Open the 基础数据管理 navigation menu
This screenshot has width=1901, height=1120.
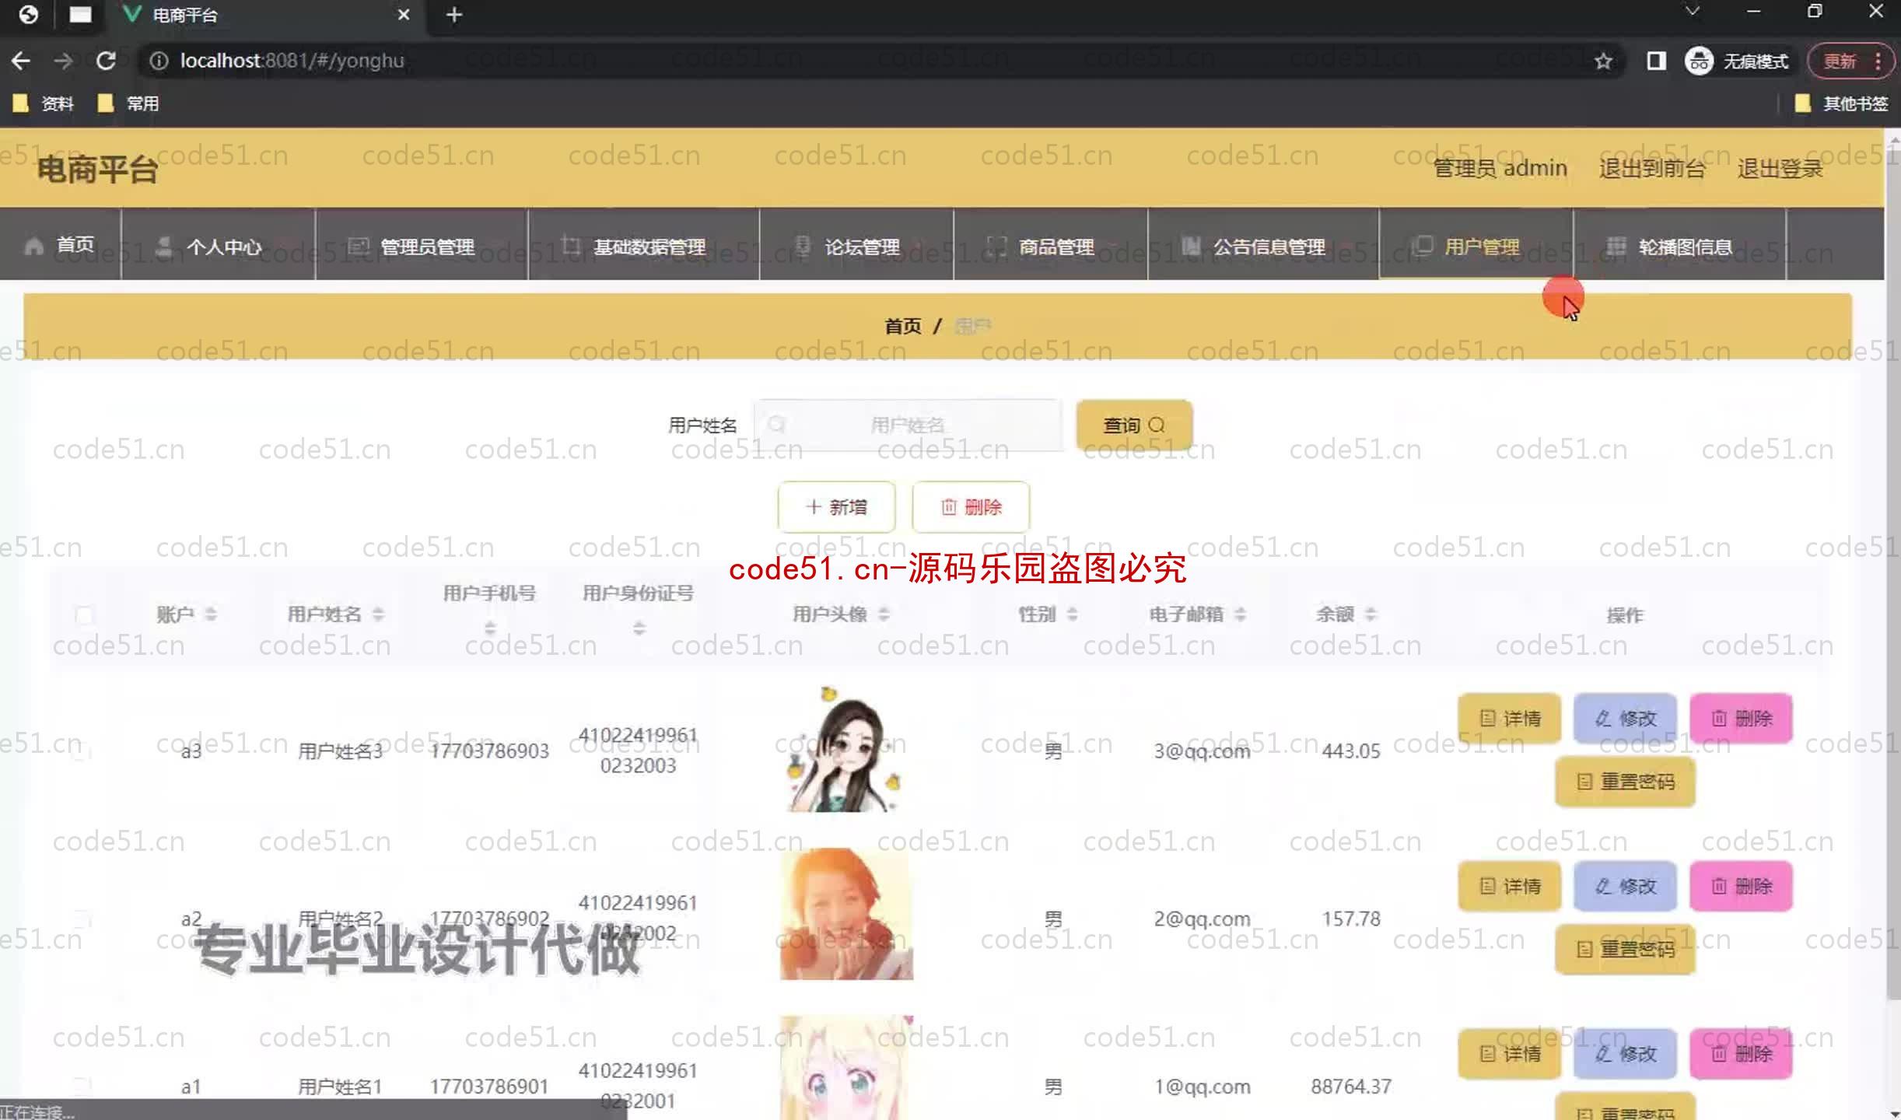point(644,245)
